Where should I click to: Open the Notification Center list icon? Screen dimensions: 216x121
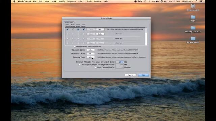201,1
